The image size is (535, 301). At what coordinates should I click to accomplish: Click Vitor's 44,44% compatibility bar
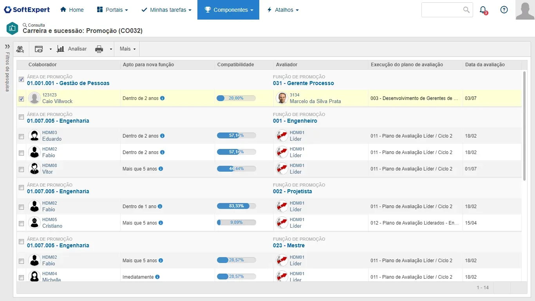click(x=236, y=169)
